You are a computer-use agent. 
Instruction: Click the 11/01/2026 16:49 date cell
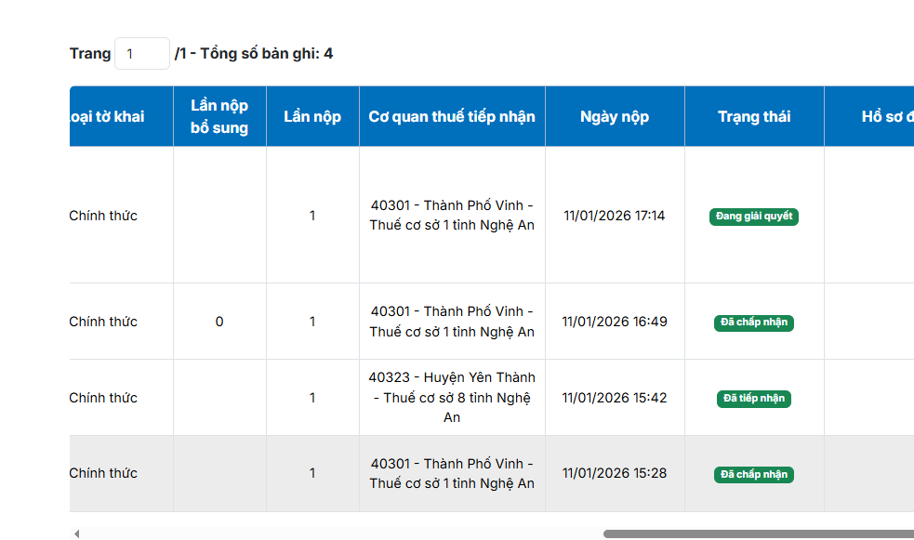pyautogui.click(x=615, y=322)
